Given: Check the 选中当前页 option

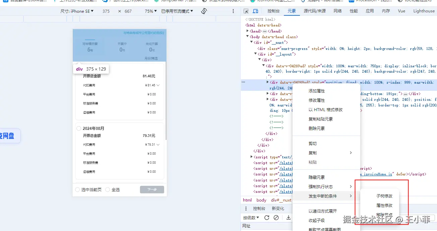Looking at the screenshot, I should 78,190.
